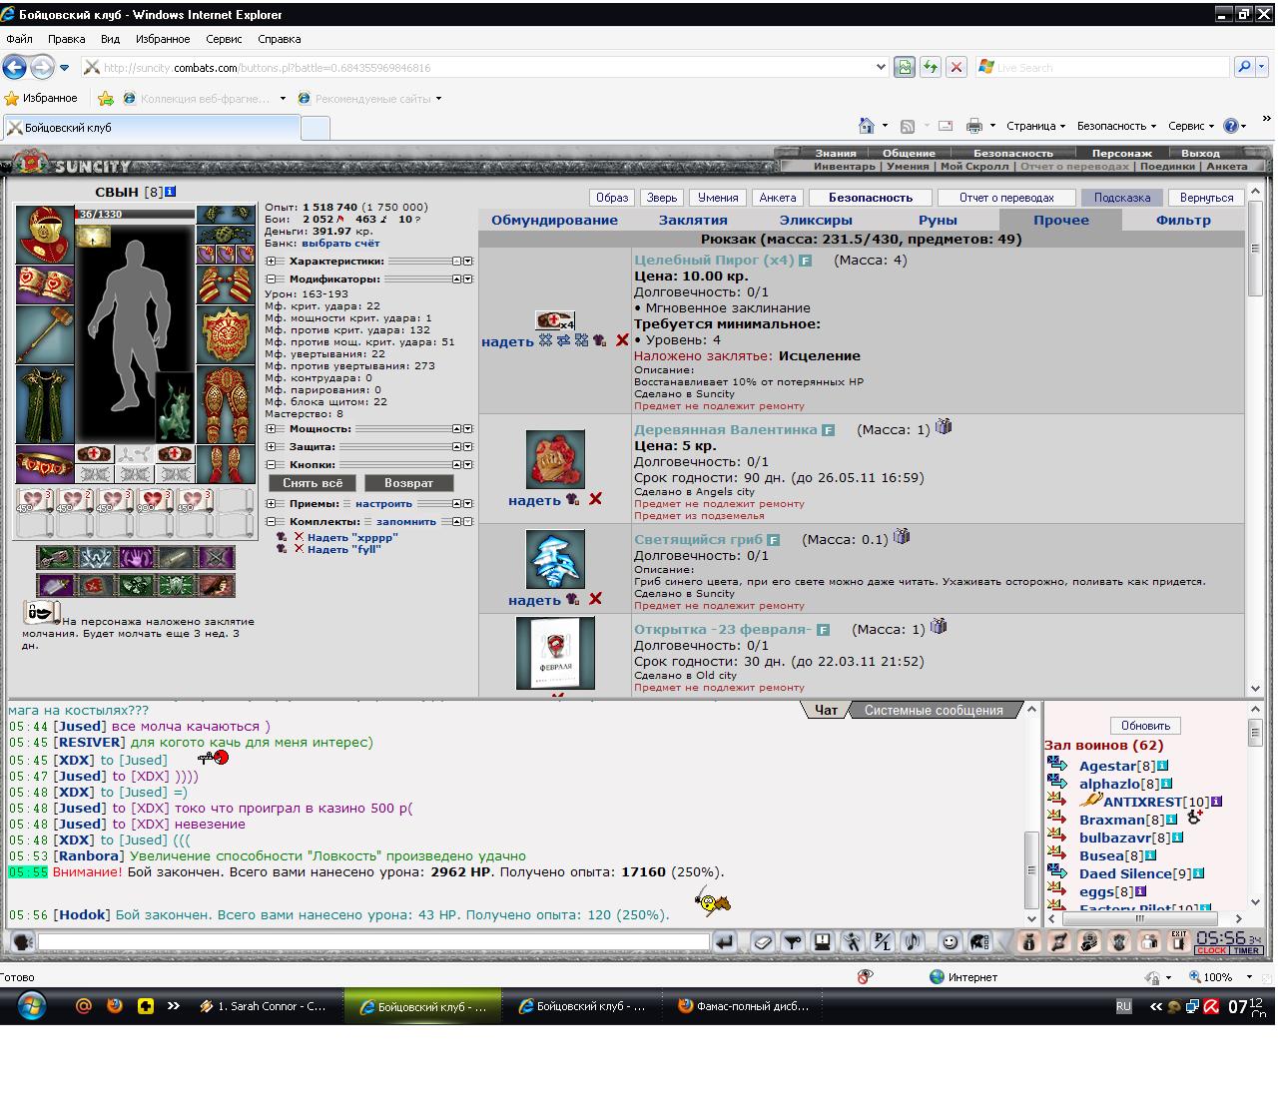The image size is (1278, 1114).
Task: Click the EXIT icon in bottom toolbar
Action: coord(1179,941)
